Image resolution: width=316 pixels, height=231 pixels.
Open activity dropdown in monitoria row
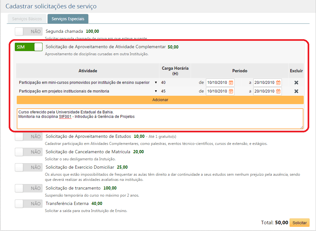click(x=156, y=91)
